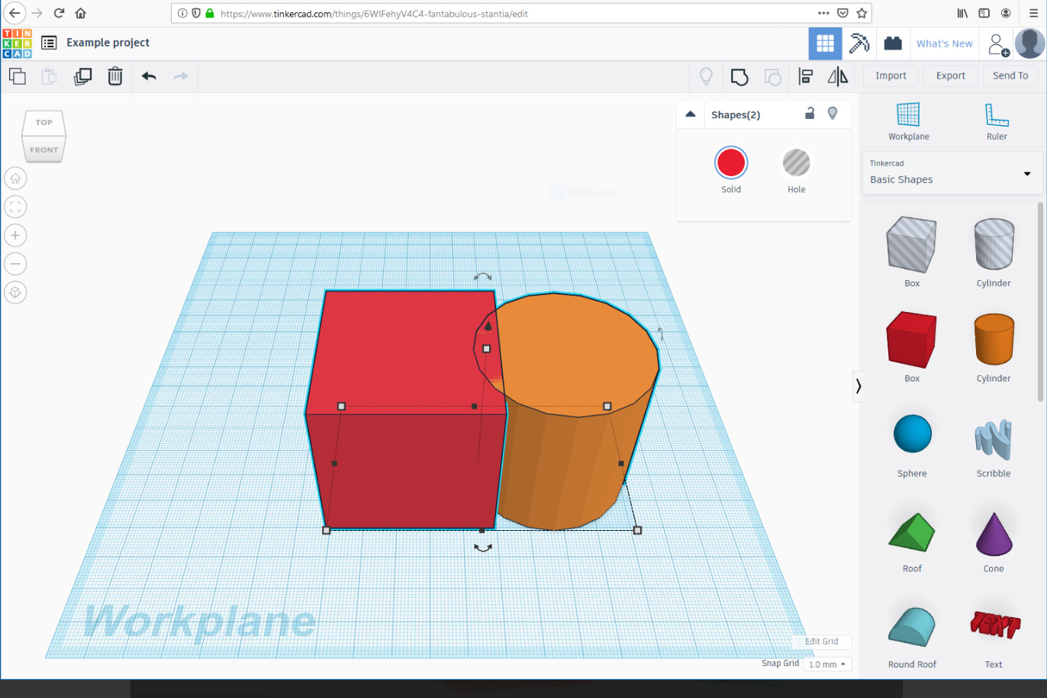Click the Undo arrow
The width and height of the screenshot is (1047, 698).
(149, 76)
